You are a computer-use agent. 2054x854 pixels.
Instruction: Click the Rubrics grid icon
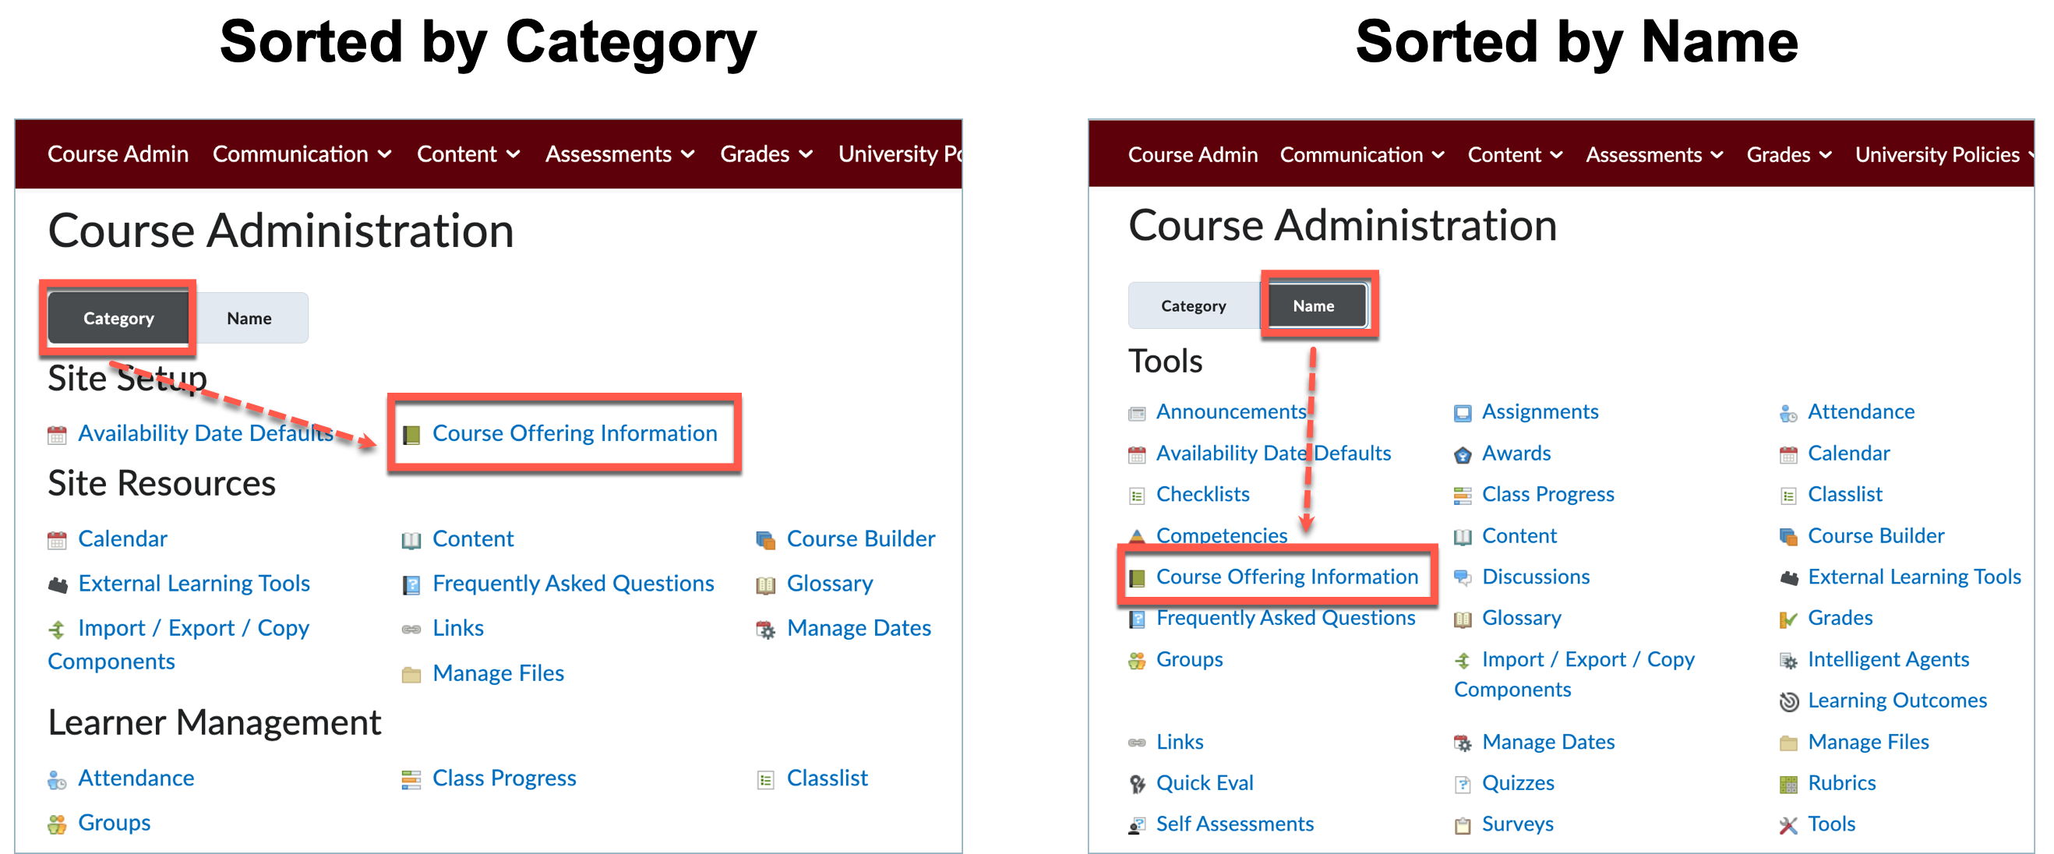tap(1788, 785)
